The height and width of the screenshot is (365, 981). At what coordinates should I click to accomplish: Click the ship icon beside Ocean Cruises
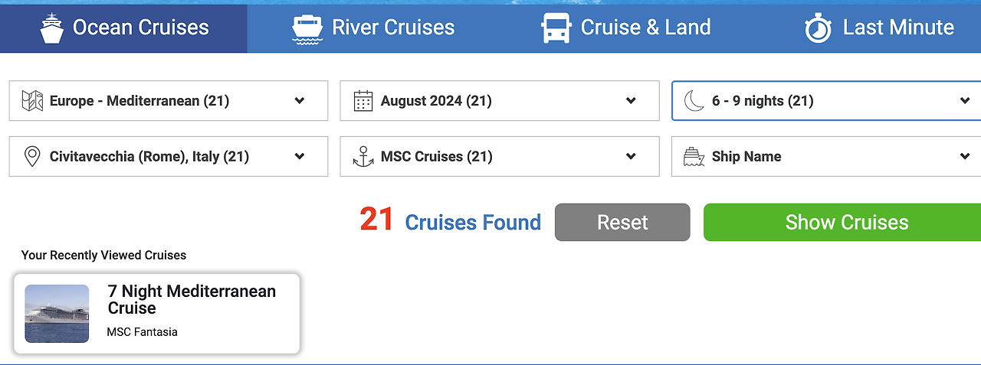click(x=52, y=28)
